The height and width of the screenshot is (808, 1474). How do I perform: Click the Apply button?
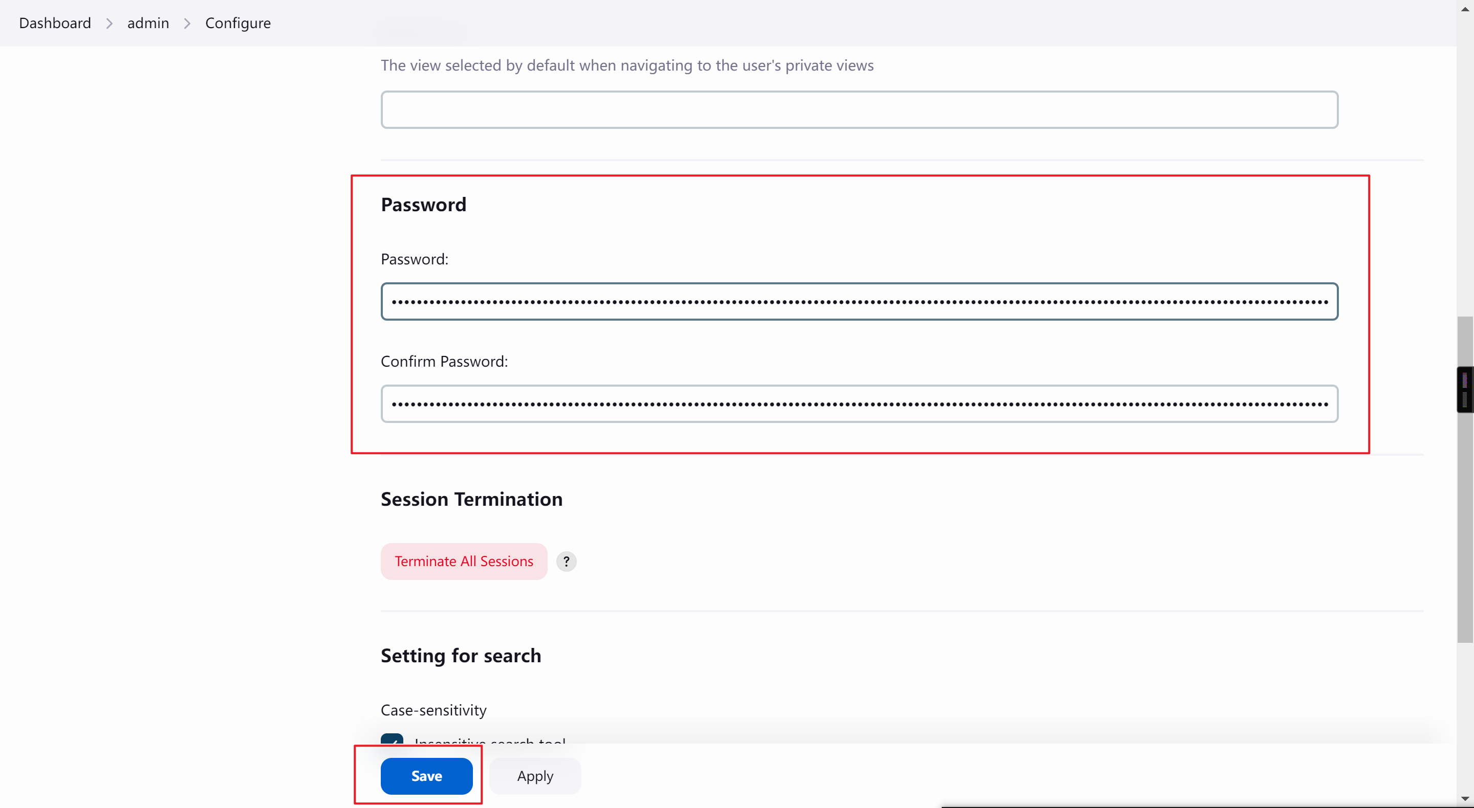tap(534, 776)
